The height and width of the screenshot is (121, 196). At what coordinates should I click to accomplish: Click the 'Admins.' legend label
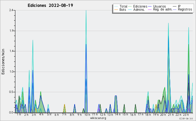tap(139, 9)
